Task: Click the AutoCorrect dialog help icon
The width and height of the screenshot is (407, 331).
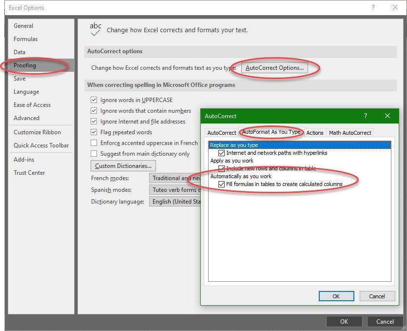Action: click(366, 116)
